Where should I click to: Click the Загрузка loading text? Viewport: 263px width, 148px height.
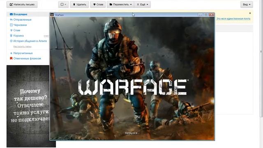click(132, 133)
